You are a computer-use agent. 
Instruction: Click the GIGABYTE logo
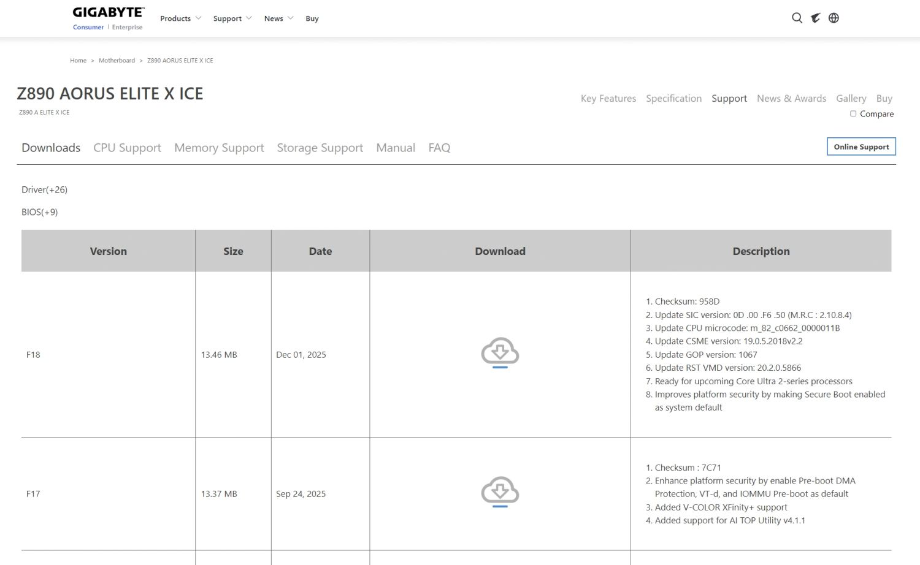[x=109, y=12]
